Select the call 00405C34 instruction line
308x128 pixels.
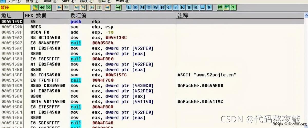point(154,43)
